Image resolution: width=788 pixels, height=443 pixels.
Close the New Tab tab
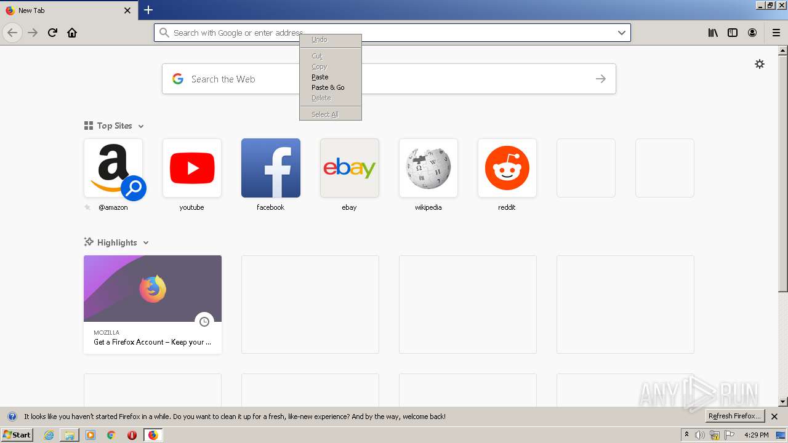[x=127, y=10]
